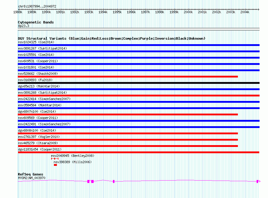This screenshot has height=198, width=268.
Task: Click the nsv1024325 (Coe2014) variant label
Action: pyautogui.click(x=36, y=42)
